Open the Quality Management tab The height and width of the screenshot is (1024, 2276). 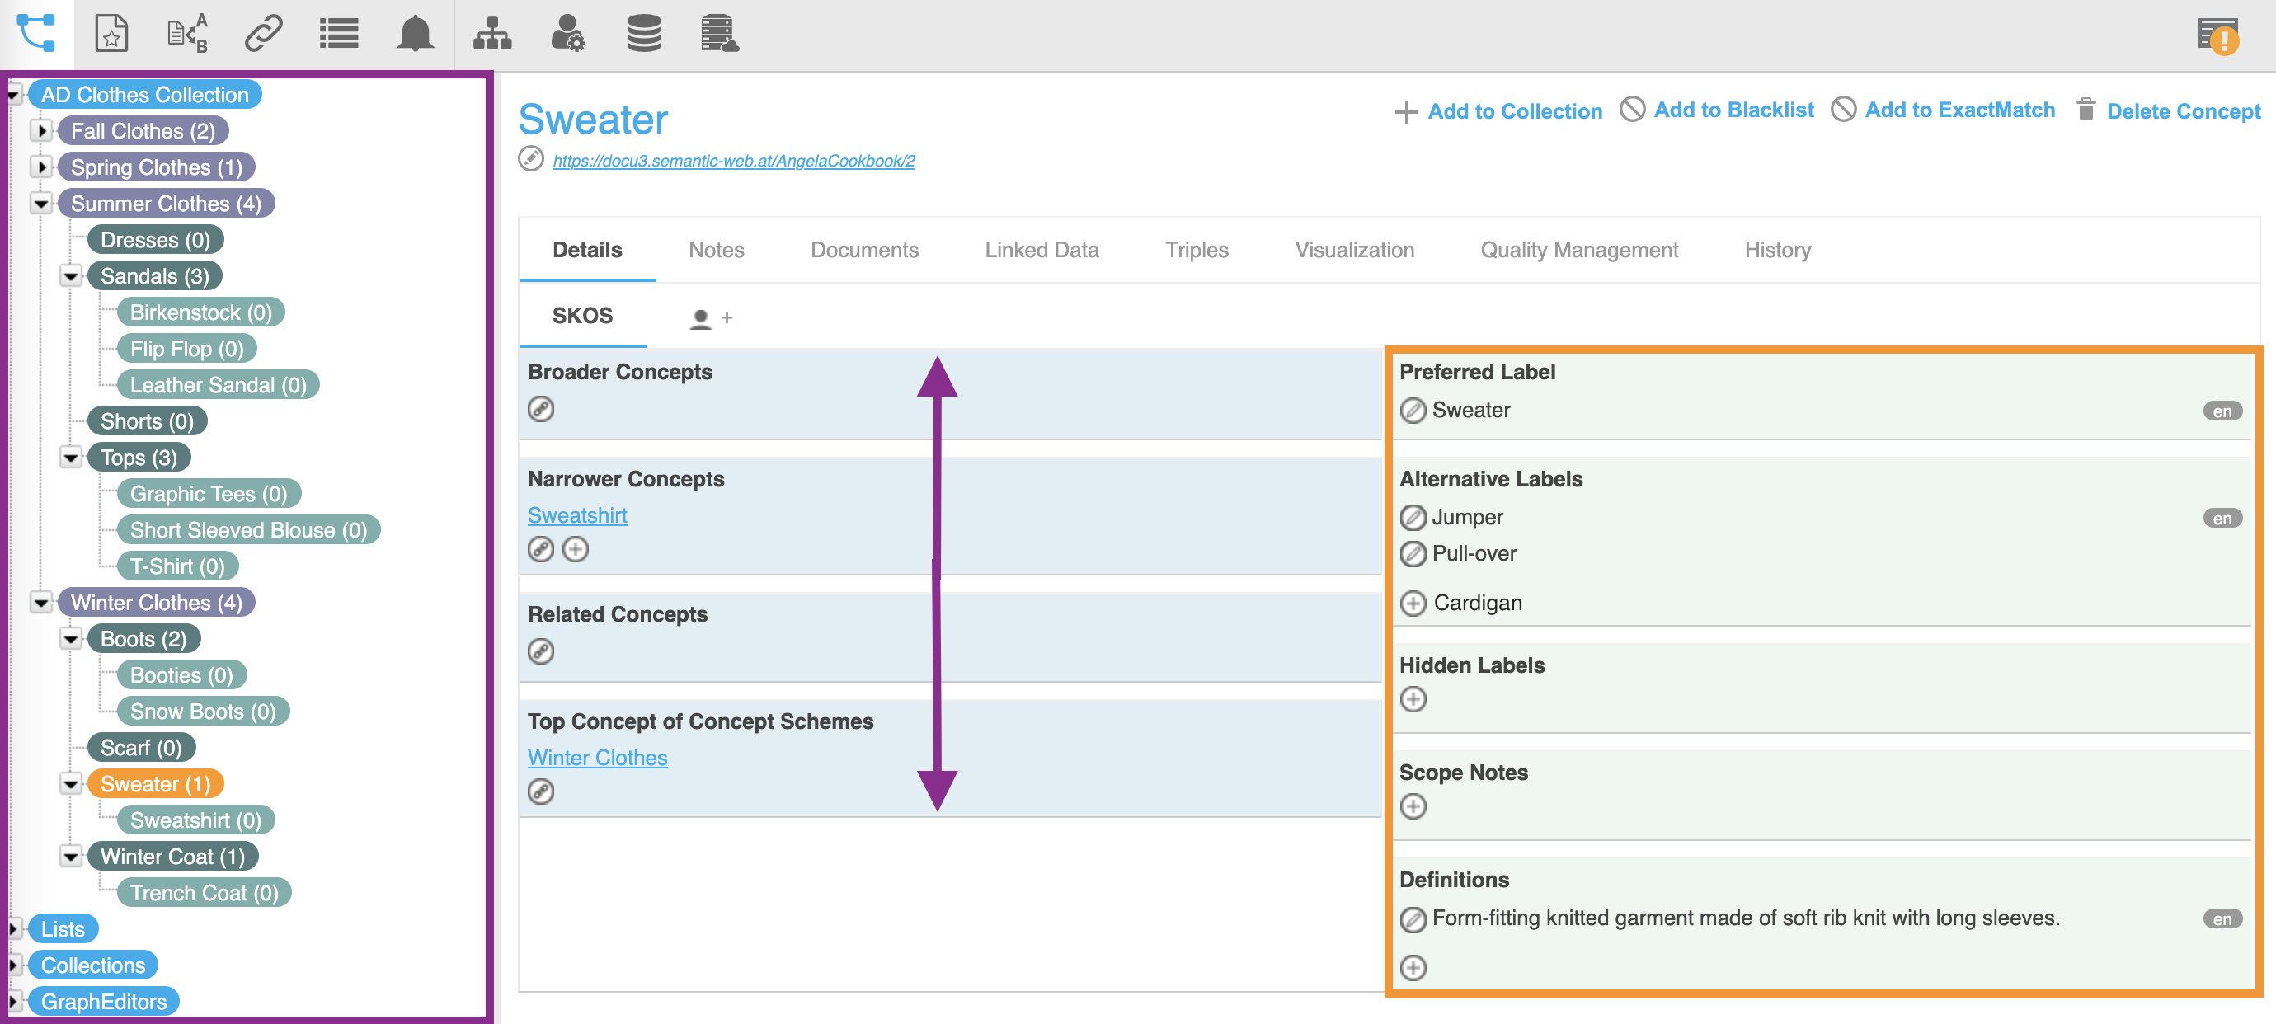pos(1579,250)
